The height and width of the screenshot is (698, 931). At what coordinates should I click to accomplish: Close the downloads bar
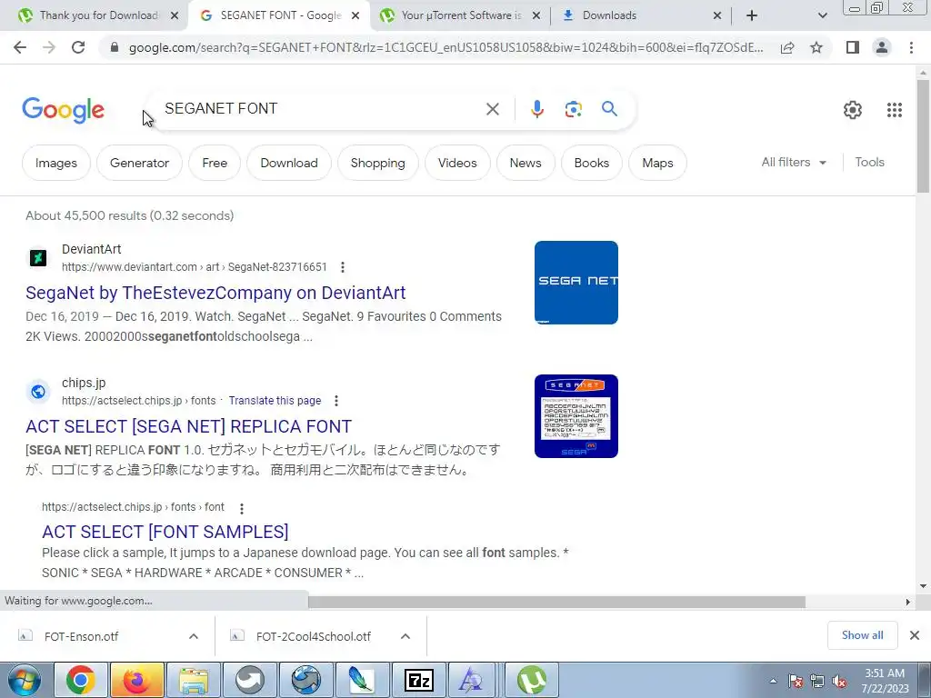coord(915,635)
